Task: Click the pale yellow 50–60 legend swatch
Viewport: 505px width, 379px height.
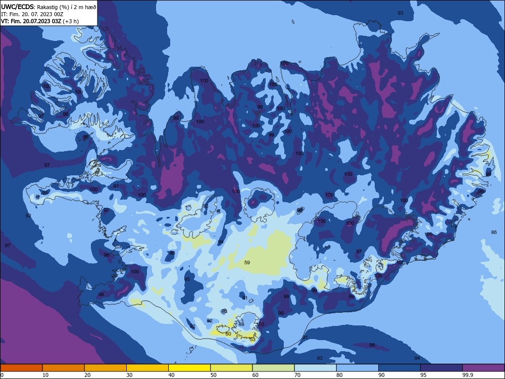Action: tap(231, 368)
